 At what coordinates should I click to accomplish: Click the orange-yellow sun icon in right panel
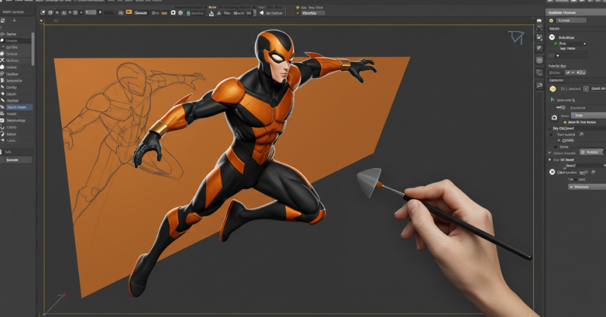click(553, 89)
